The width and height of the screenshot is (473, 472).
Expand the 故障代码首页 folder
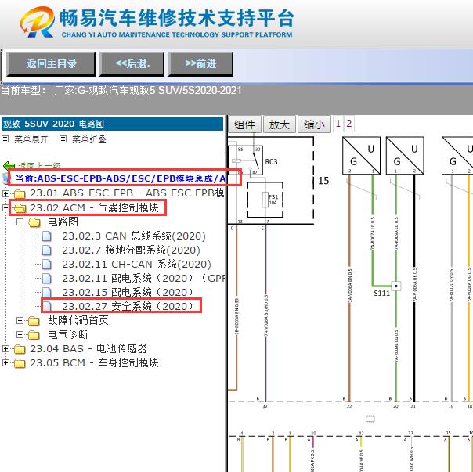(x=20, y=320)
